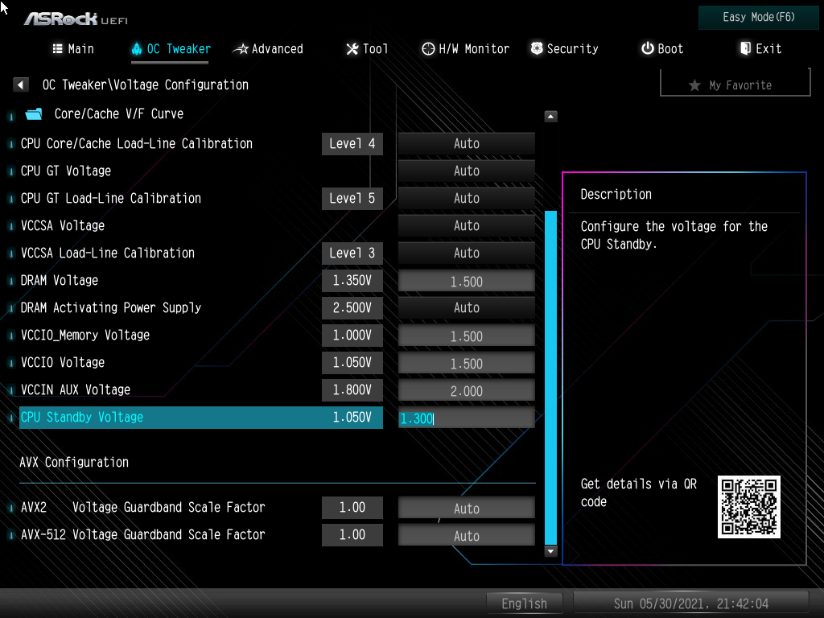Select CPU Core/Cache Load-Line Calibration row
The height and width of the screenshot is (618, 824).
coord(137,143)
